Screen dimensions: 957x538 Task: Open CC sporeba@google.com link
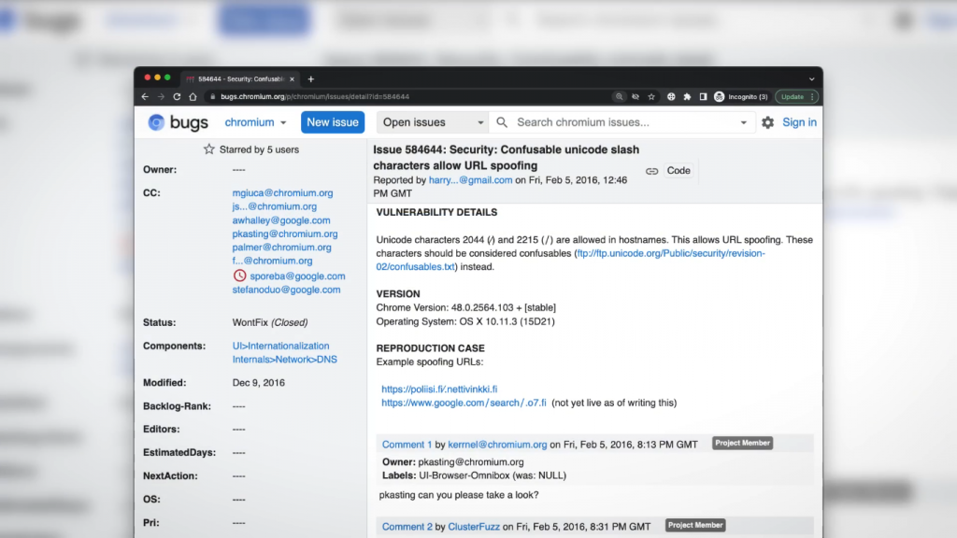coord(297,276)
